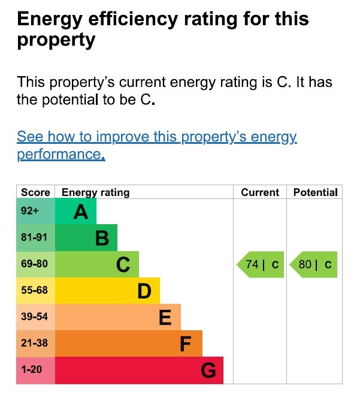Viewport: 363px width, 401px height.
Task: Click the red G rating bar
Action: click(x=139, y=370)
